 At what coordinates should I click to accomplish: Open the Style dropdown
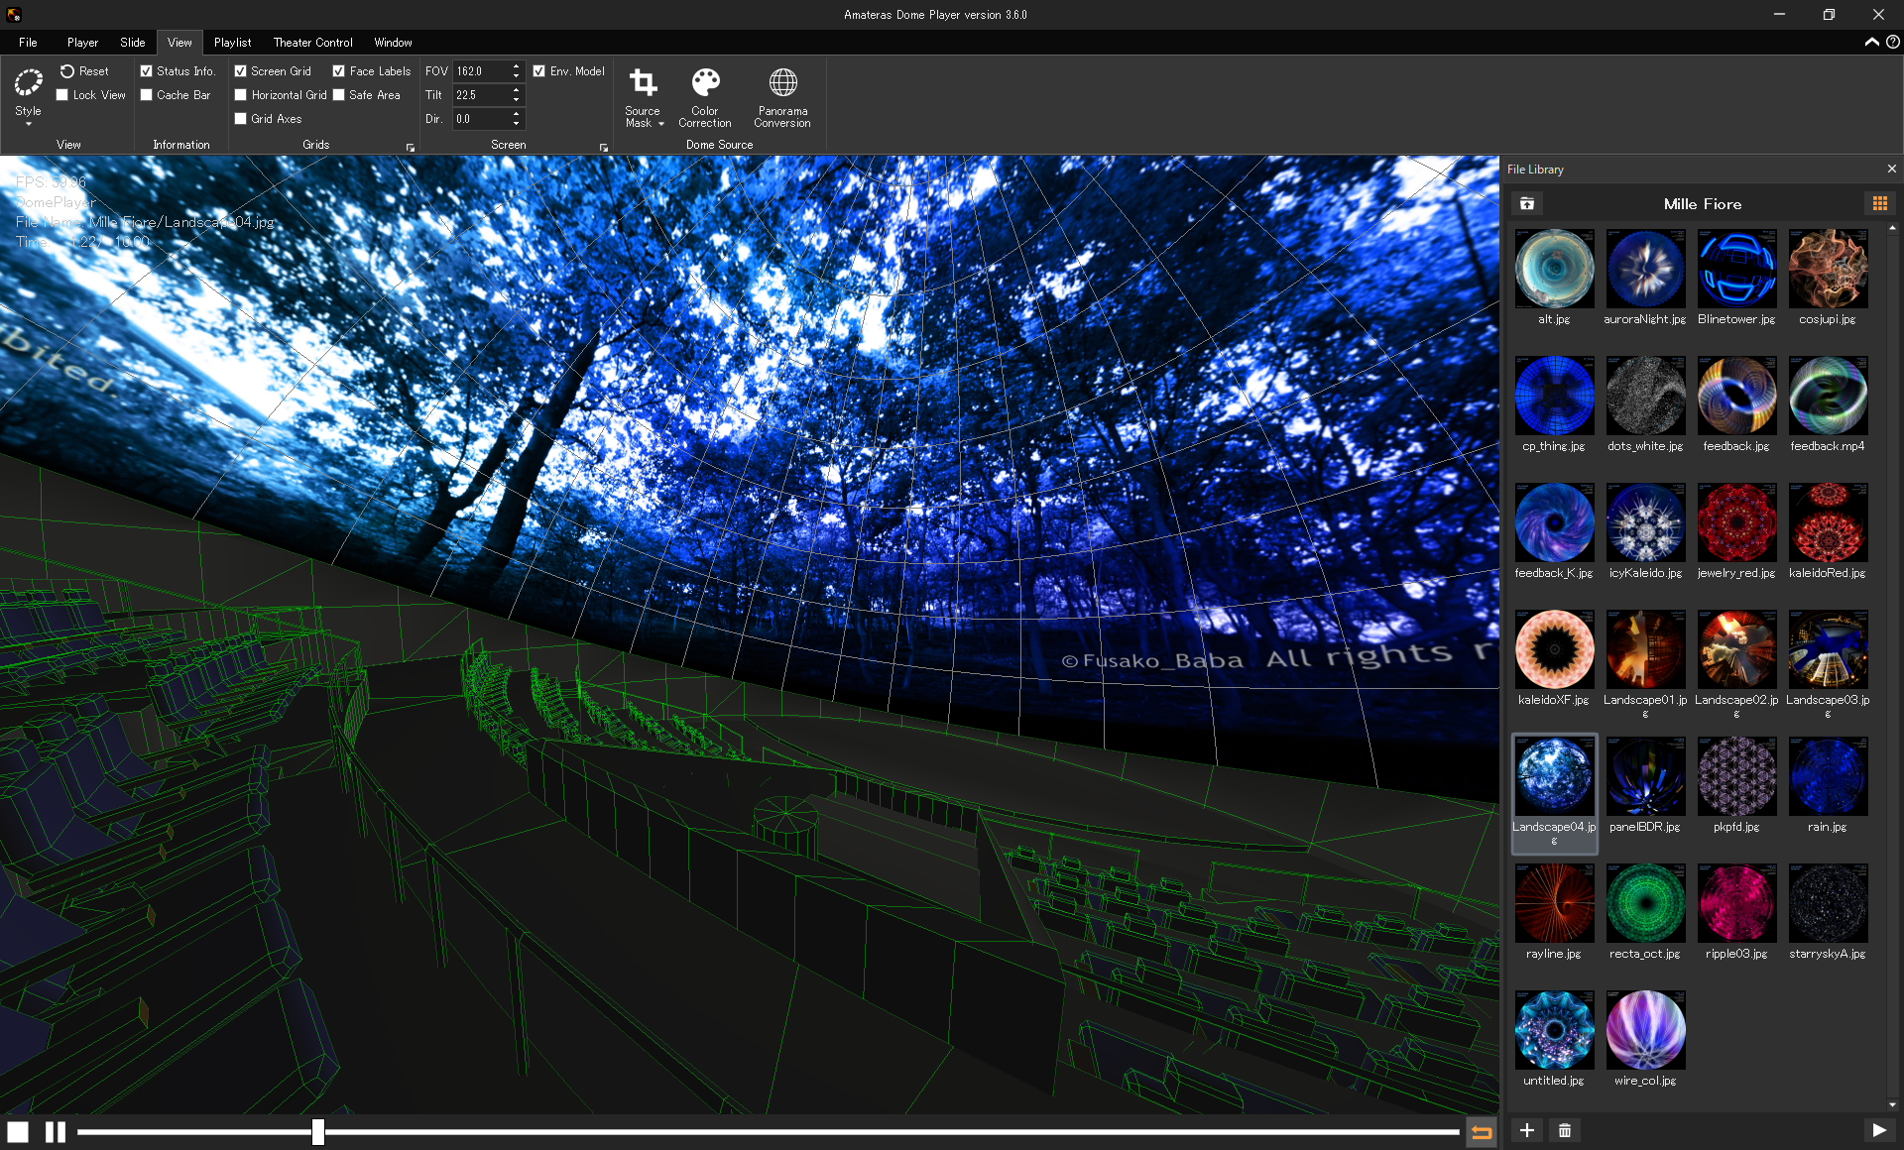[x=28, y=96]
